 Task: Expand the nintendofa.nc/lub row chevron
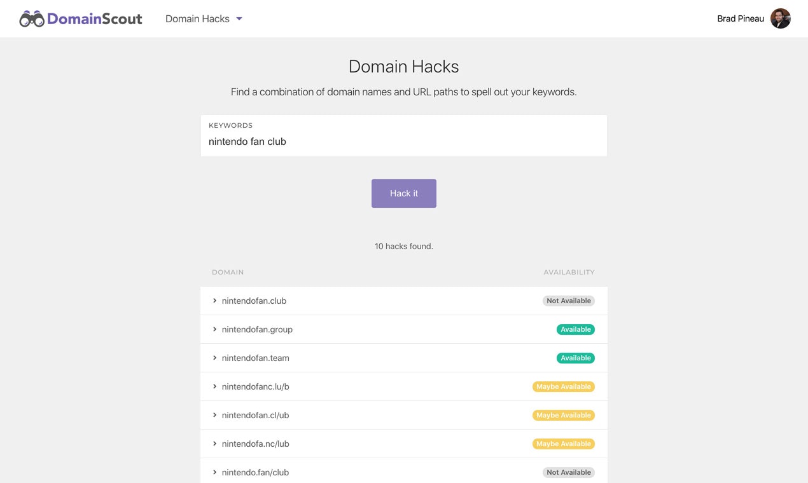[x=214, y=444]
